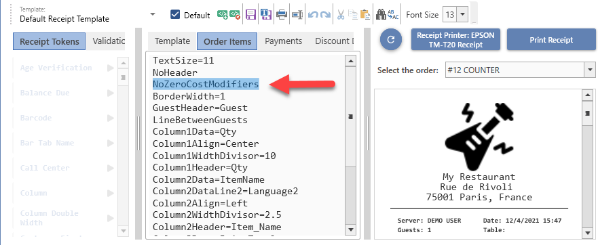Open the Font Size dropdown
This screenshot has height=245, width=598.
[x=462, y=15]
